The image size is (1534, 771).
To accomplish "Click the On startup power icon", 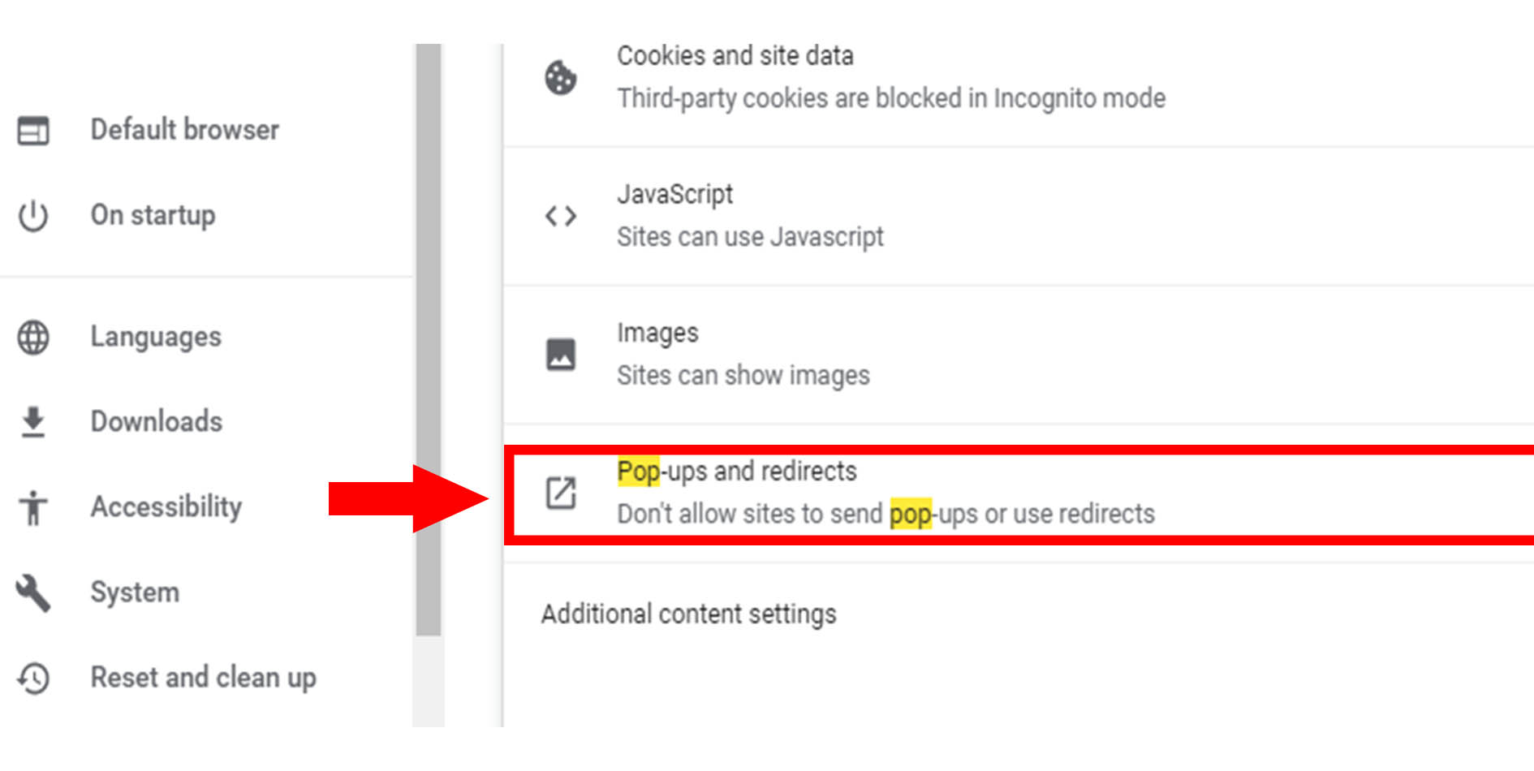I will click(x=33, y=216).
